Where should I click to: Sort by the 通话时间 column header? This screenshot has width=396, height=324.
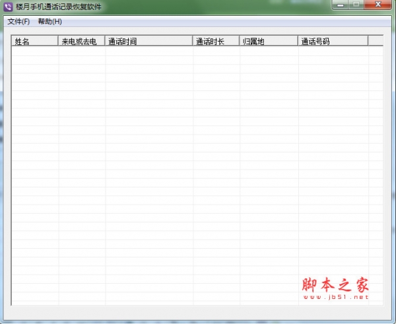click(148, 41)
